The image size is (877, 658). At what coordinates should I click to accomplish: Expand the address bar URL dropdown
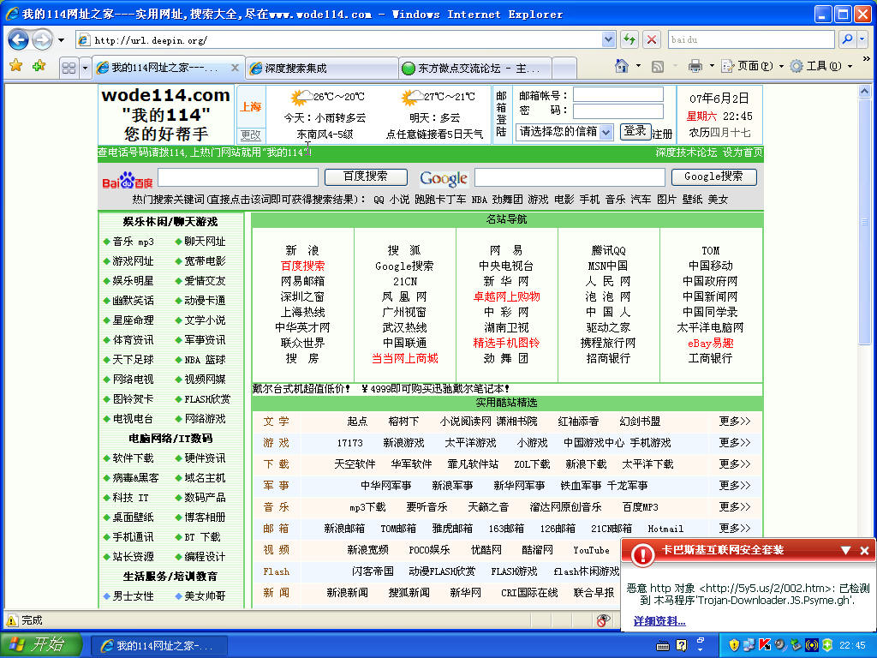(x=609, y=39)
